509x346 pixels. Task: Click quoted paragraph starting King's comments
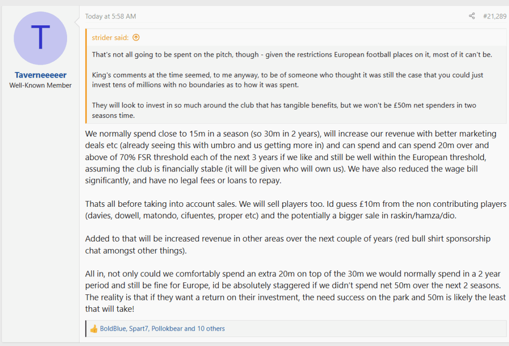click(288, 80)
